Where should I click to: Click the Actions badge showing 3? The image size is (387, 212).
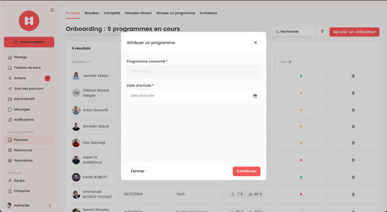tap(47, 78)
